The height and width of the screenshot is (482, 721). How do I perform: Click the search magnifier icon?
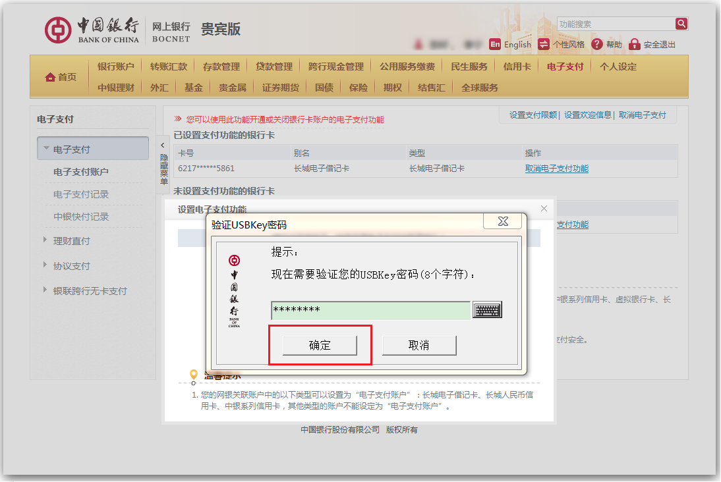[681, 24]
